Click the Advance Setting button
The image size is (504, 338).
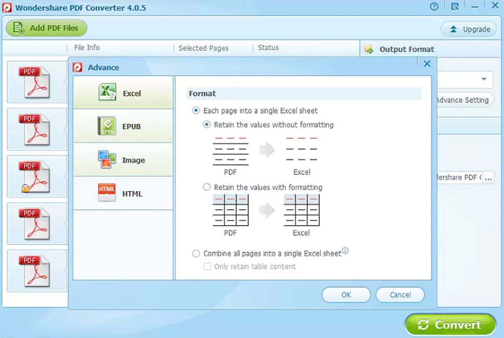click(465, 100)
